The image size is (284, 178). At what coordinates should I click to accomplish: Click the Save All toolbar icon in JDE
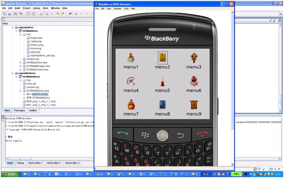pyautogui.click(x=21, y=14)
